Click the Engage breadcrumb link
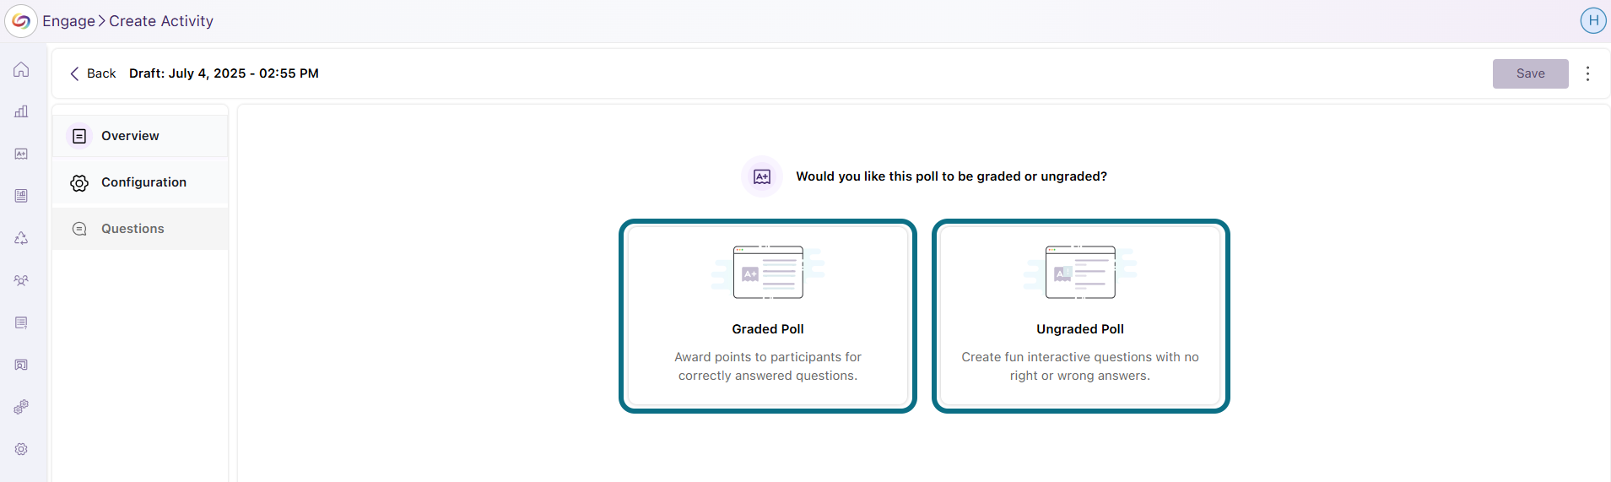Screen dimensions: 1611x482 [69, 21]
